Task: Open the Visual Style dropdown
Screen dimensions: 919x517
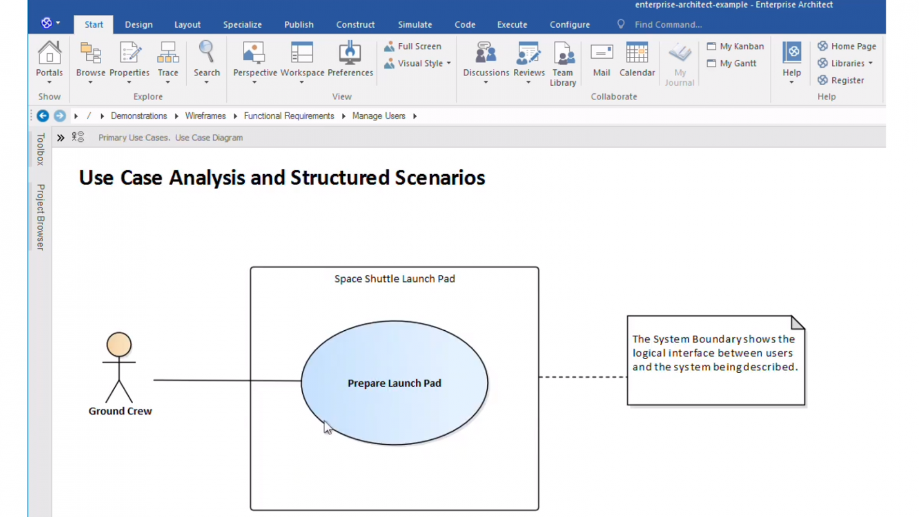Action: [x=448, y=63]
